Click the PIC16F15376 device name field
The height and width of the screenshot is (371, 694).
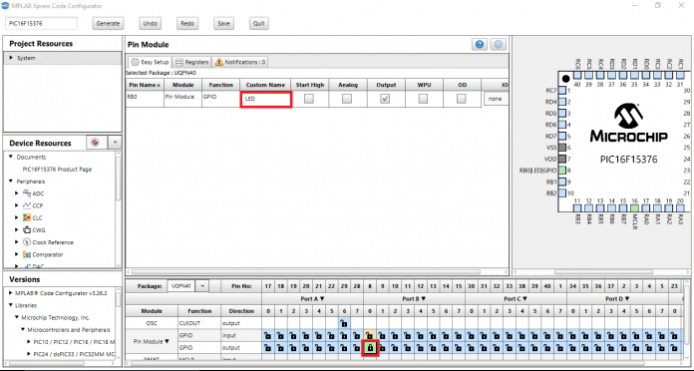(x=41, y=24)
